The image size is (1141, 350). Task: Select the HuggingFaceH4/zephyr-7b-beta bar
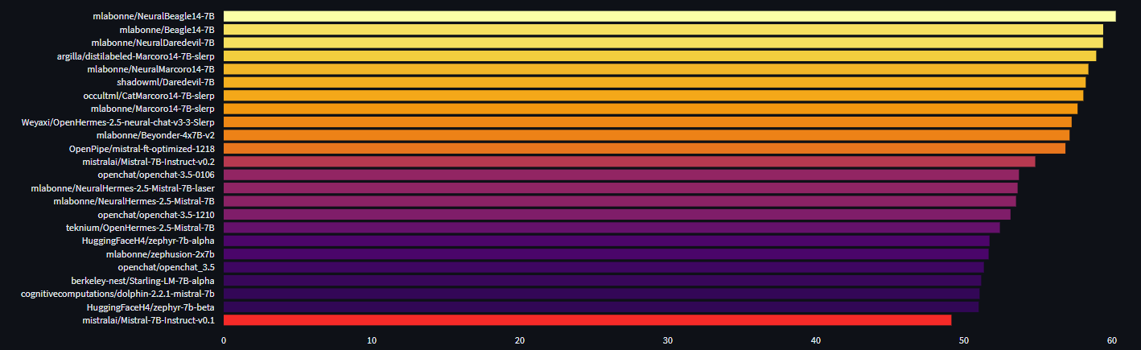tap(600, 307)
